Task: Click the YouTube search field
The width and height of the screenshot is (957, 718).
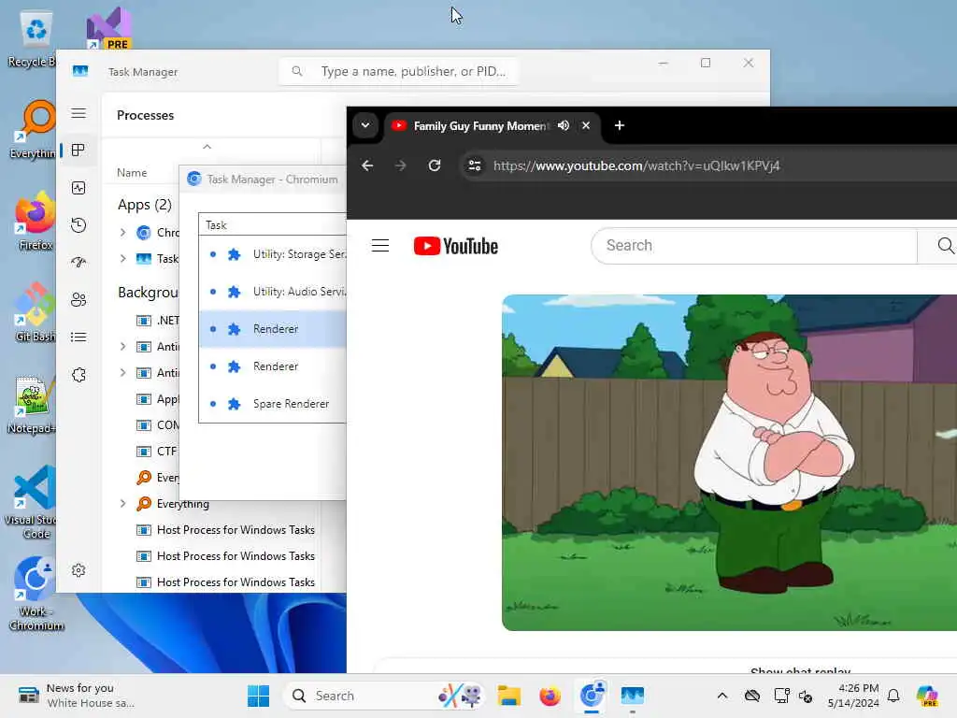Action: (x=754, y=246)
